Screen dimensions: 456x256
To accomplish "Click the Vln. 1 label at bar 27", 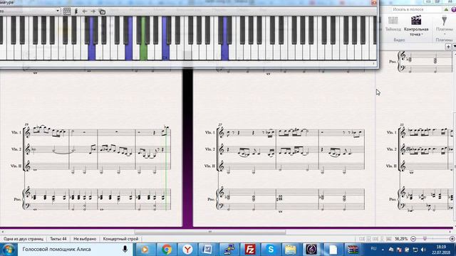I will point(210,132).
